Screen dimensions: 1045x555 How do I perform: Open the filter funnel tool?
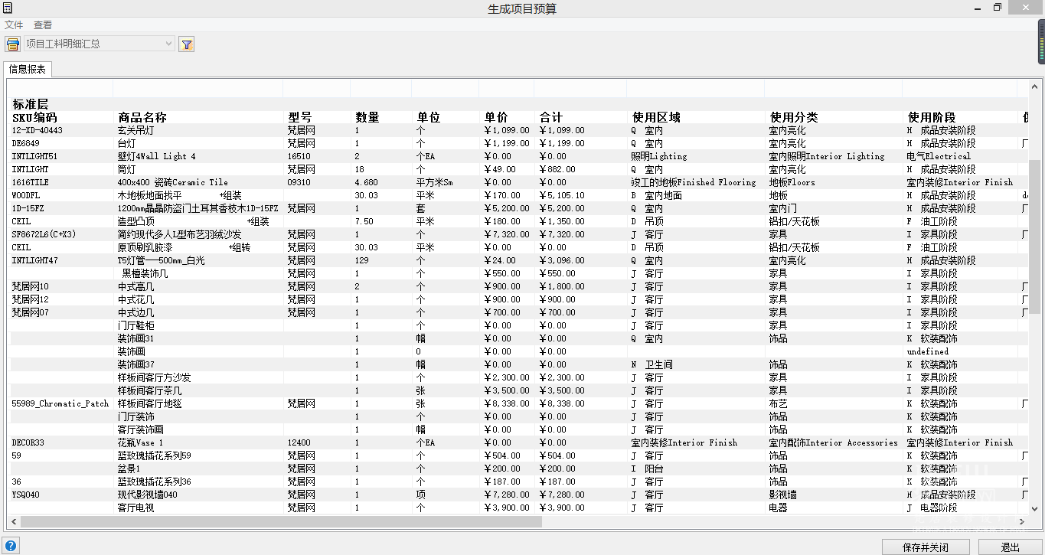coord(187,44)
